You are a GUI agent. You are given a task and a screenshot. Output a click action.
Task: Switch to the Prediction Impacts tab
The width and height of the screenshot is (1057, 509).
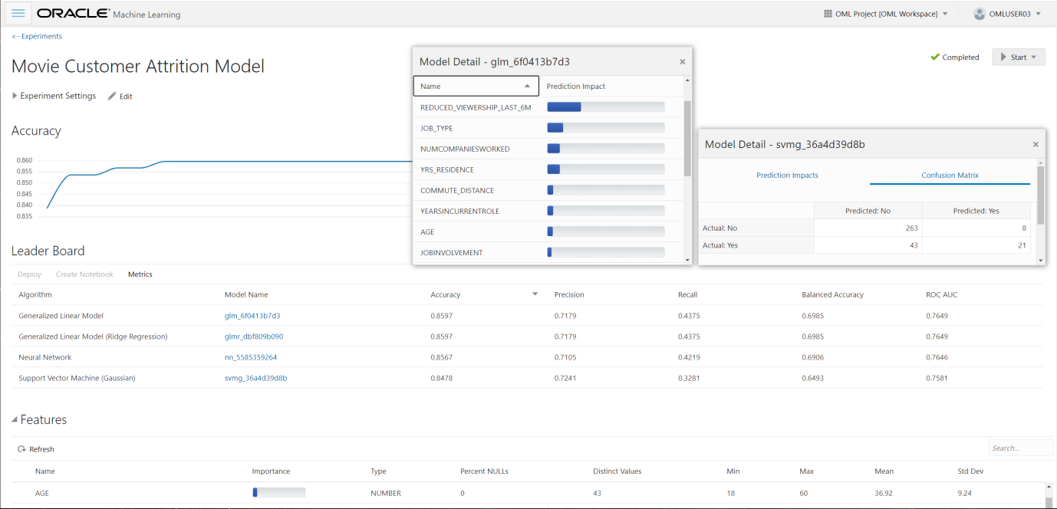pyautogui.click(x=787, y=176)
